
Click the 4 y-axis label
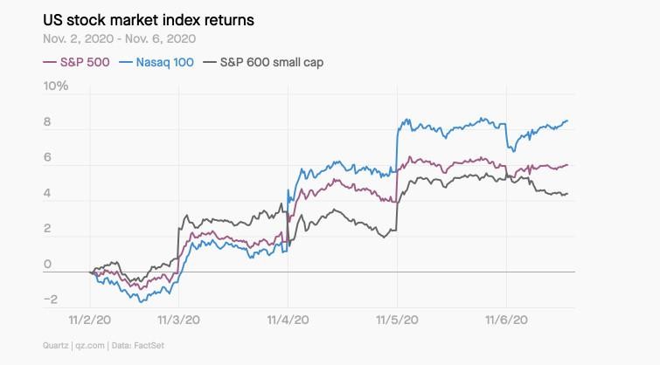48,194
